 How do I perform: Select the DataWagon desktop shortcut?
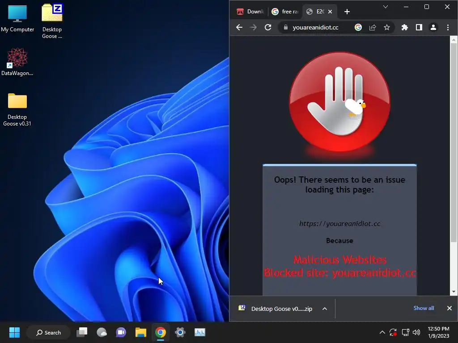pyautogui.click(x=17, y=62)
